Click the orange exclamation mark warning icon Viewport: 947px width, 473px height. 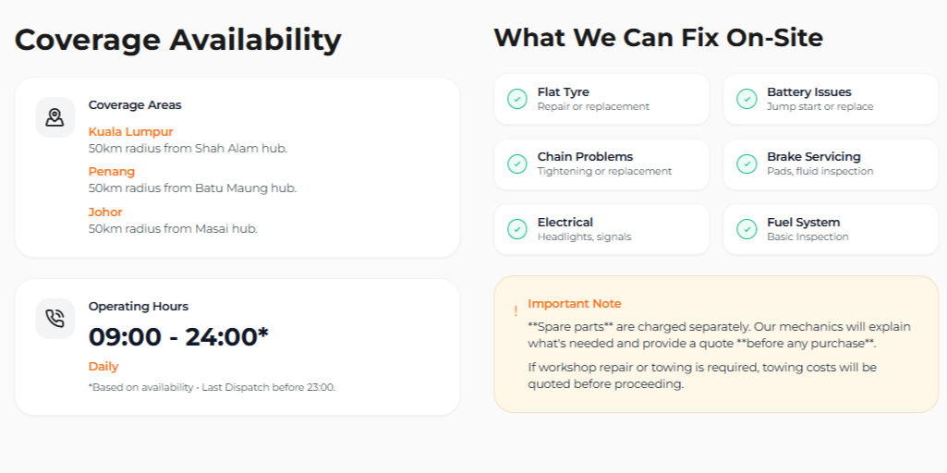point(516,310)
